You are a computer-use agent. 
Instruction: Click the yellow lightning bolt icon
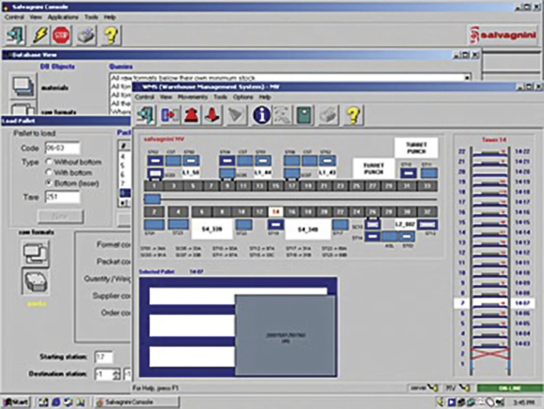coord(39,35)
